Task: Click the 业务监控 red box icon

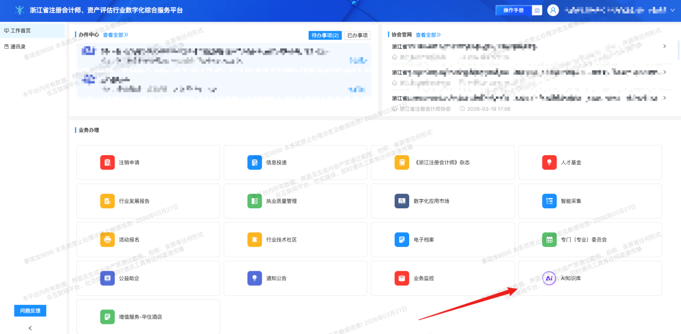Action: [402, 278]
